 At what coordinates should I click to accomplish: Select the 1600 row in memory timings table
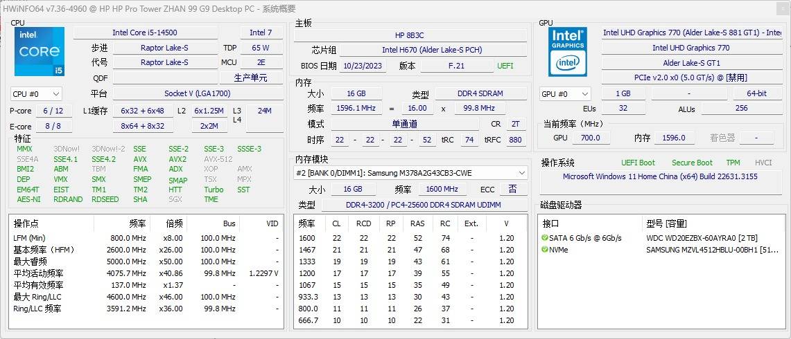pos(409,238)
